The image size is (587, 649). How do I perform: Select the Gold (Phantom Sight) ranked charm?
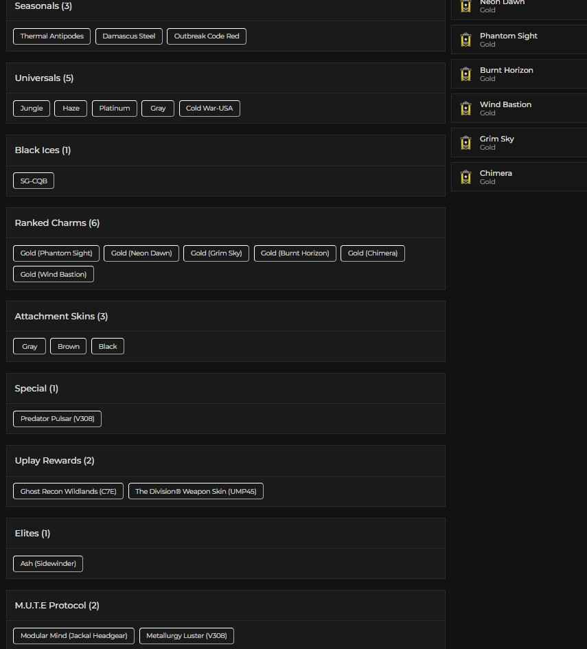pyautogui.click(x=56, y=253)
